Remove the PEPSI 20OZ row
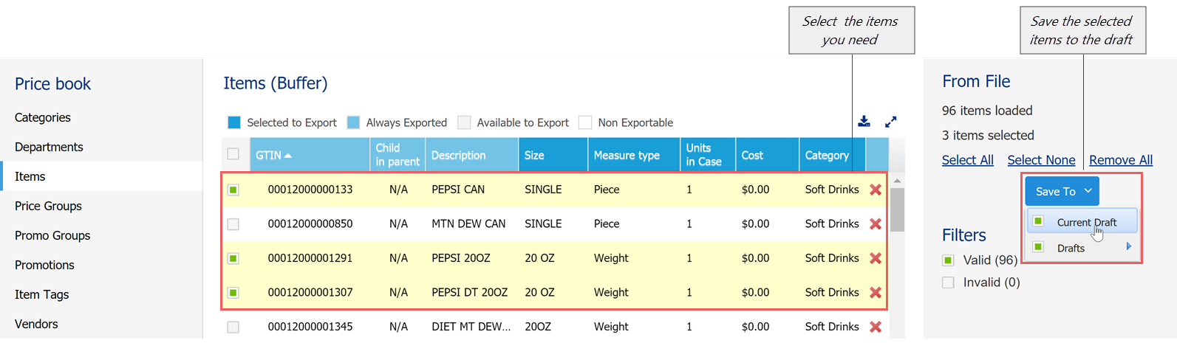The width and height of the screenshot is (1177, 343). click(876, 258)
